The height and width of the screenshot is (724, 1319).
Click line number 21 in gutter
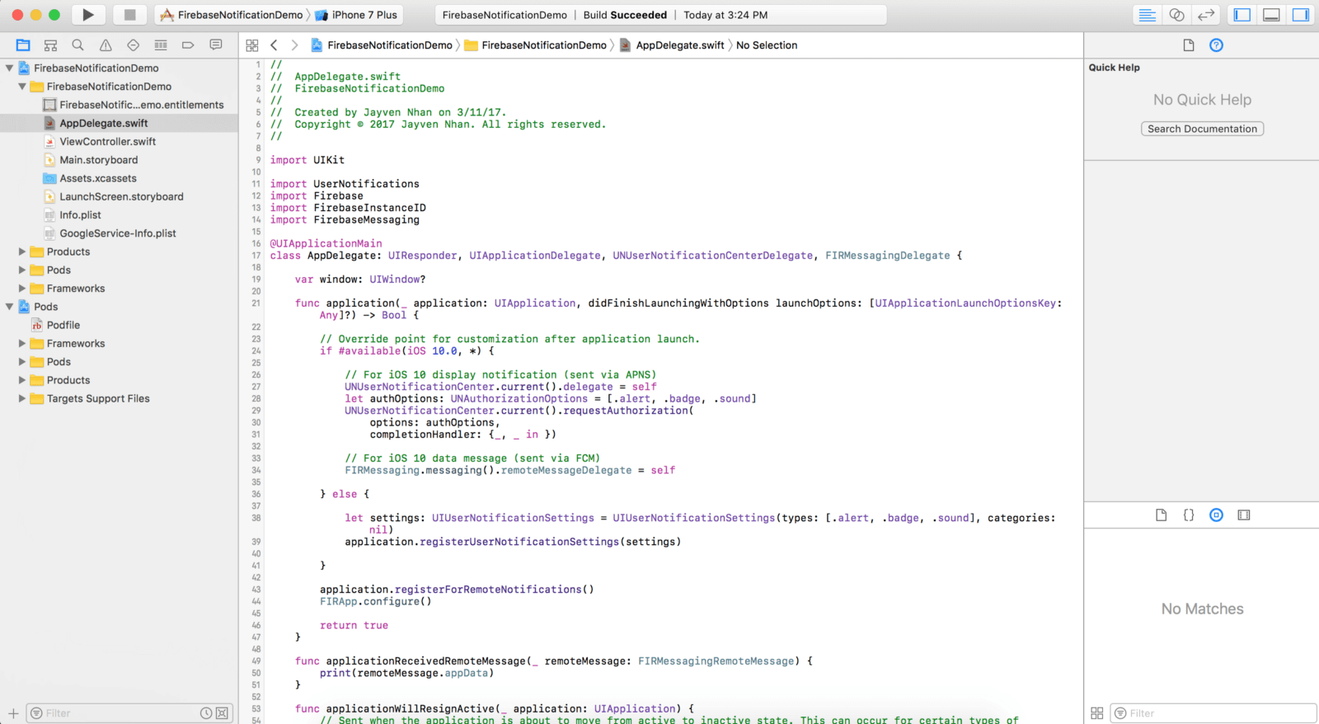click(x=256, y=303)
